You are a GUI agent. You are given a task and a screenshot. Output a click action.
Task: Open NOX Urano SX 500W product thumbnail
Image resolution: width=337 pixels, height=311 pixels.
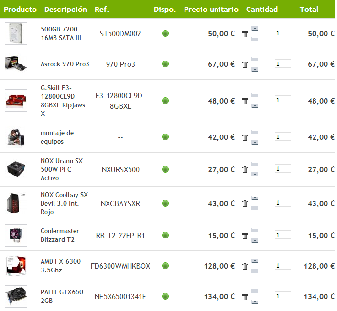pos(16,169)
